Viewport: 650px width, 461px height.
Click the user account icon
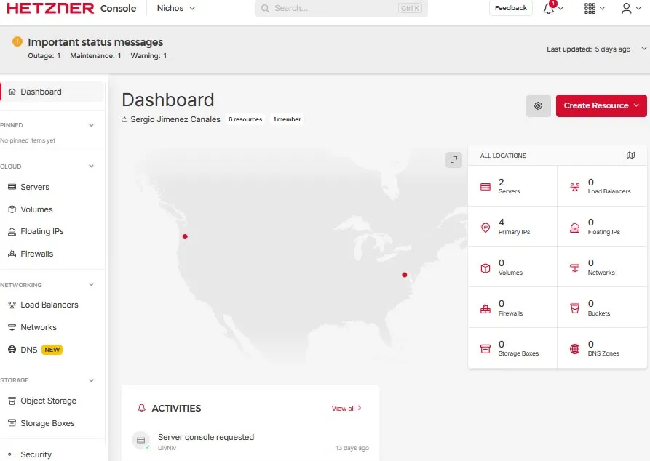click(627, 8)
